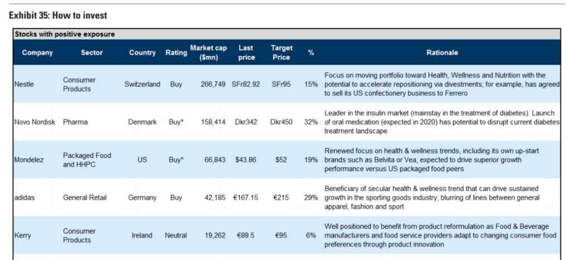Click the Company column header
The image size is (571, 260).
37,53
